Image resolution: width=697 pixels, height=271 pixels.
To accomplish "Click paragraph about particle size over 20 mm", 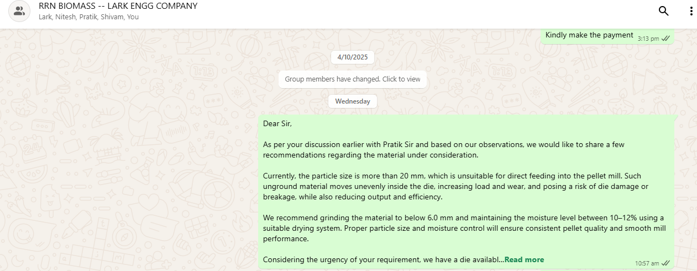I will (x=453, y=186).
